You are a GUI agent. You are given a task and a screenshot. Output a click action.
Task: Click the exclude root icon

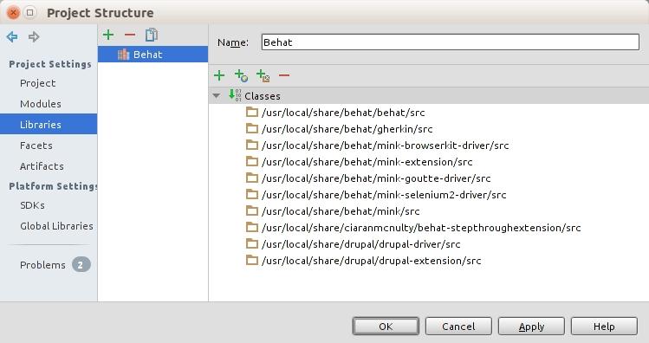pyautogui.click(x=263, y=75)
